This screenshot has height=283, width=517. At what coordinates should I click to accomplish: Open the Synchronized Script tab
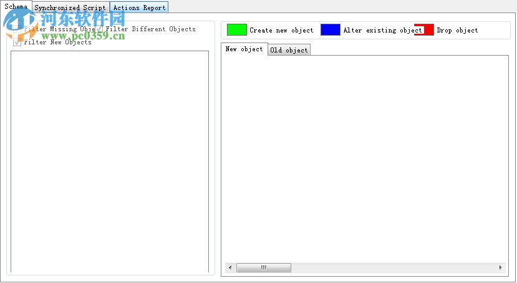(x=70, y=7)
